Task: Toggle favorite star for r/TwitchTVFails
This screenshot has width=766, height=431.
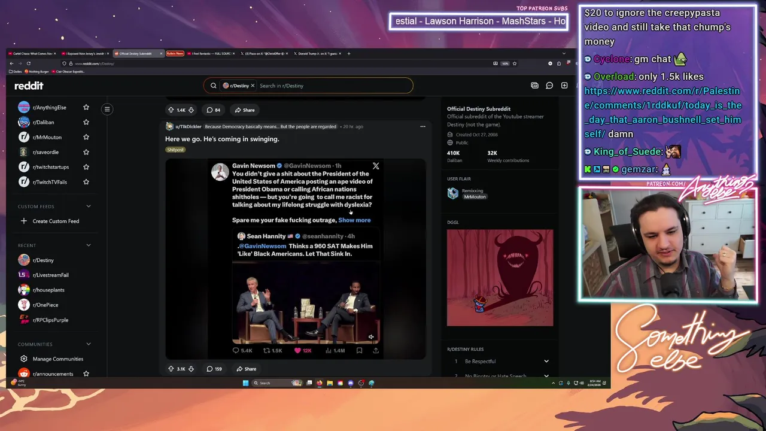Action: tap(86, 182)
